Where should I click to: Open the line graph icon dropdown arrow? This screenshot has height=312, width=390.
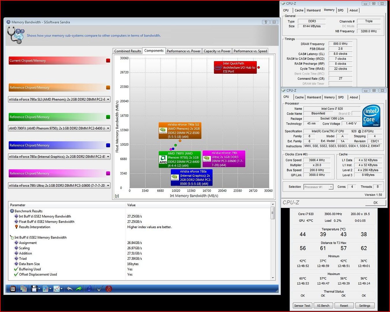coord(61,289)
